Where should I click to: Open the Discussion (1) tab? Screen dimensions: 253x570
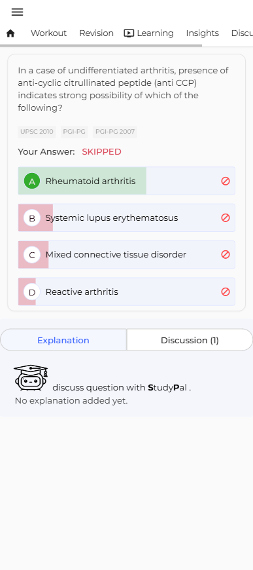[190, 340]
